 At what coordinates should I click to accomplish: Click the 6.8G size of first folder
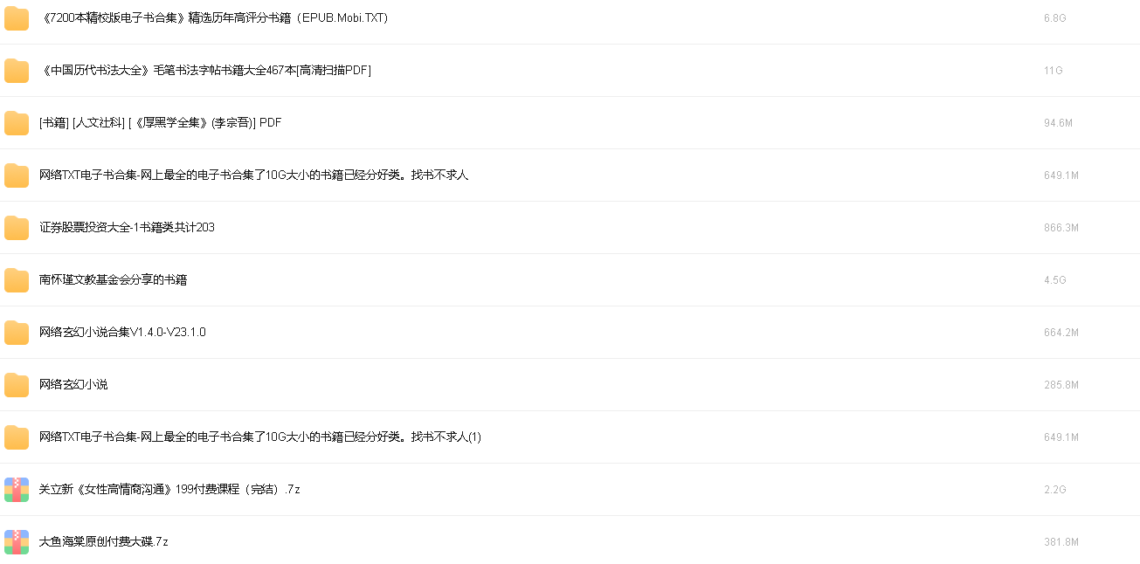coord(1055,17)
